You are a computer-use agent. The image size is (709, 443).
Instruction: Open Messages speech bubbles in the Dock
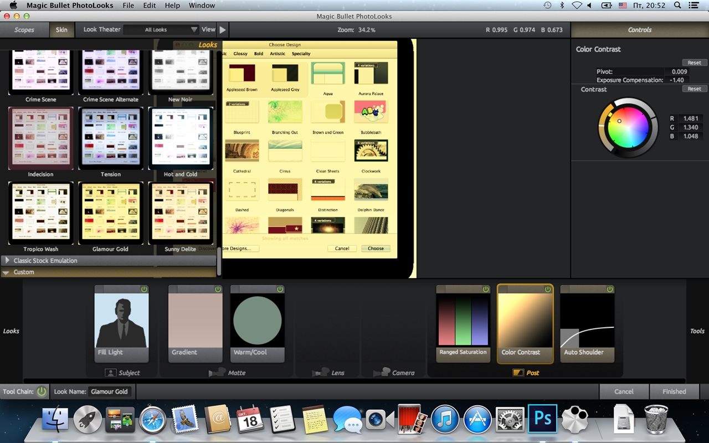click(x=347, y=420)
